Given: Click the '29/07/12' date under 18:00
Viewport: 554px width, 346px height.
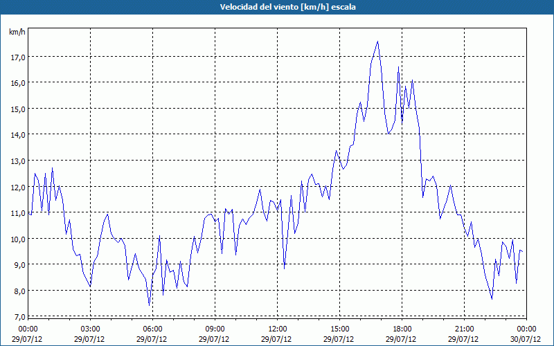Looking at the screenshot, I should coord(401,339).
